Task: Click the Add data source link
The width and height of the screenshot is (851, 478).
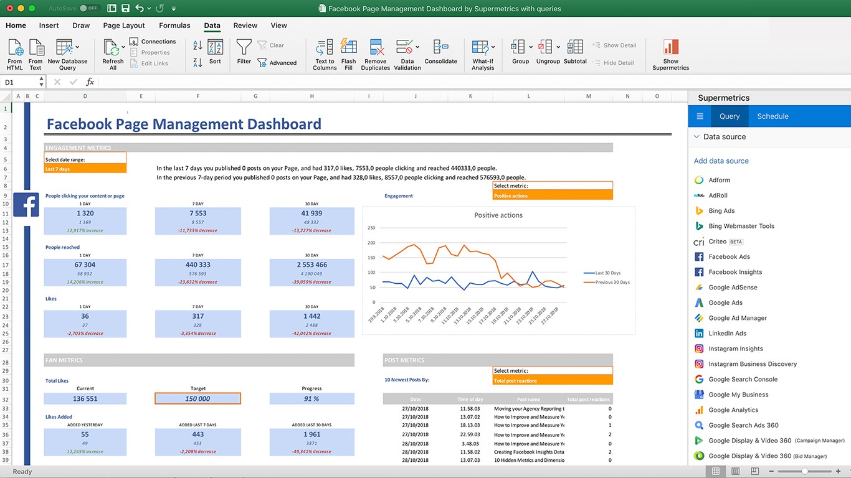Action: click(x=721, y=161)
